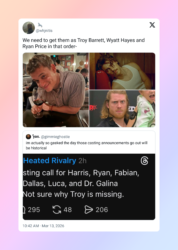
Task: Click the reply icon showing 295
Action: pos(24,209)
